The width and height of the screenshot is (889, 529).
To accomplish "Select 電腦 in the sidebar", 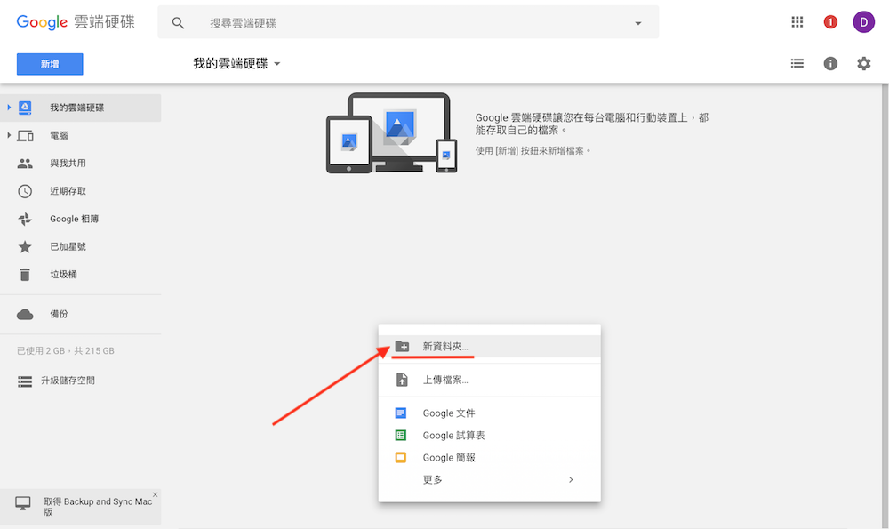I will 81,135.
